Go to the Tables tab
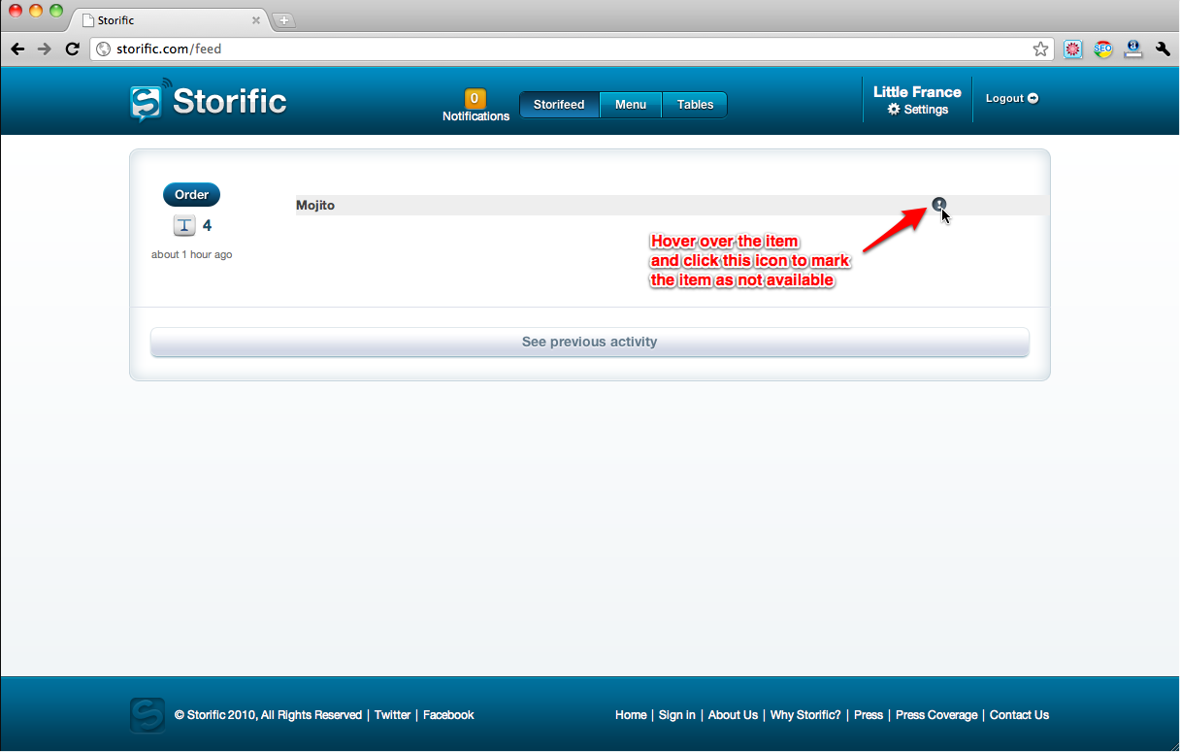 (x=695, y=105)
